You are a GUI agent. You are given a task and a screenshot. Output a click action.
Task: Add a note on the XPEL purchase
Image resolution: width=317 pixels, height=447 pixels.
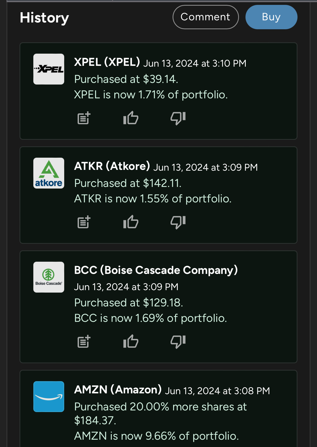pyautogui.click(x=84, y=118)
